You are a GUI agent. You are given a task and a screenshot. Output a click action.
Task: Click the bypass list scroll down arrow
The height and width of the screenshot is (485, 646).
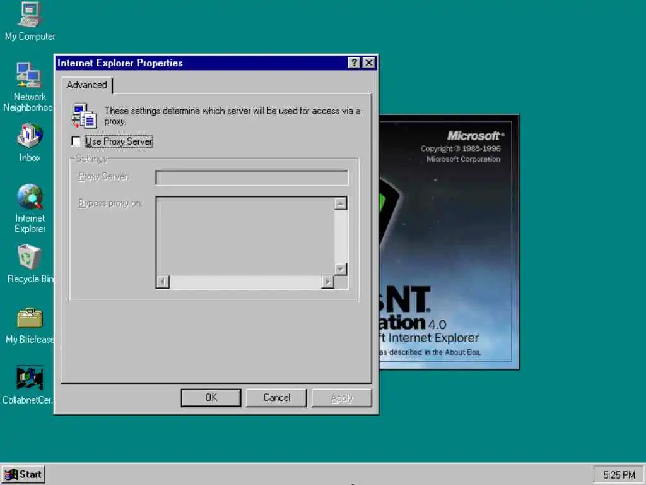340,269
